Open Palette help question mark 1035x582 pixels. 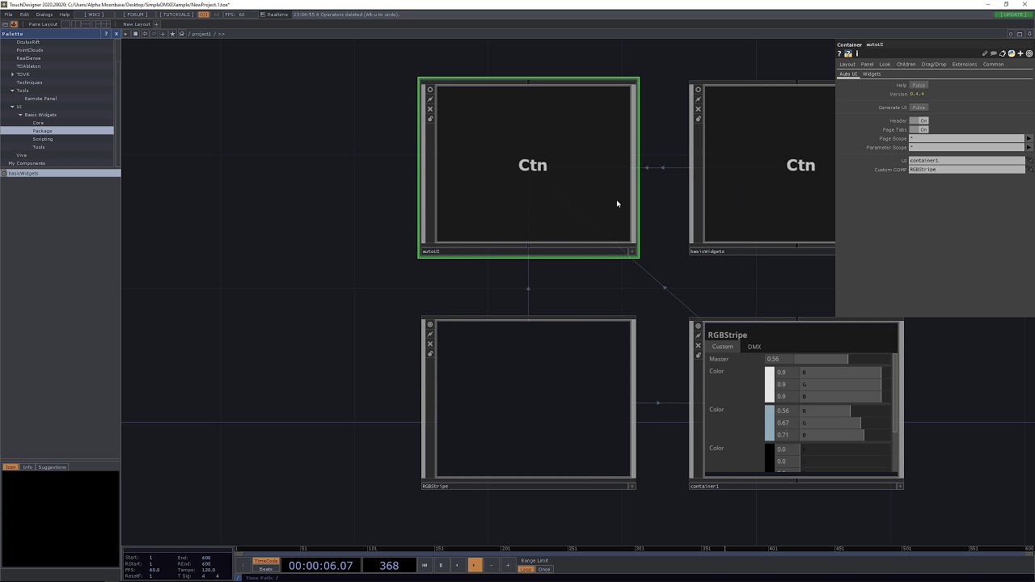(x=106, y=34)
